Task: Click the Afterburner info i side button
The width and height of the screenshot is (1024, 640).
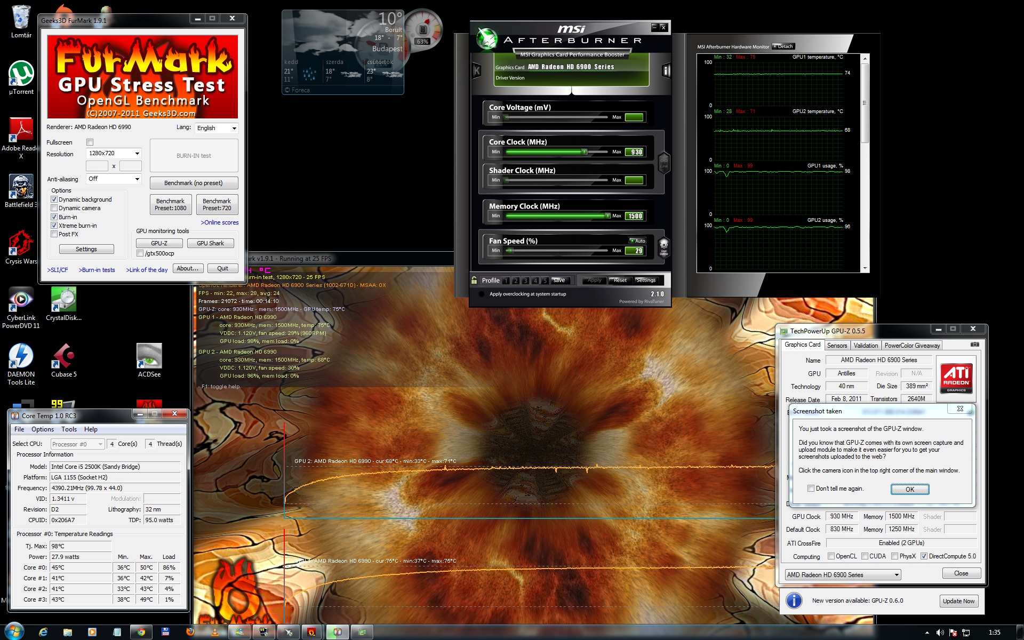Action: click(x=666, y=70)
